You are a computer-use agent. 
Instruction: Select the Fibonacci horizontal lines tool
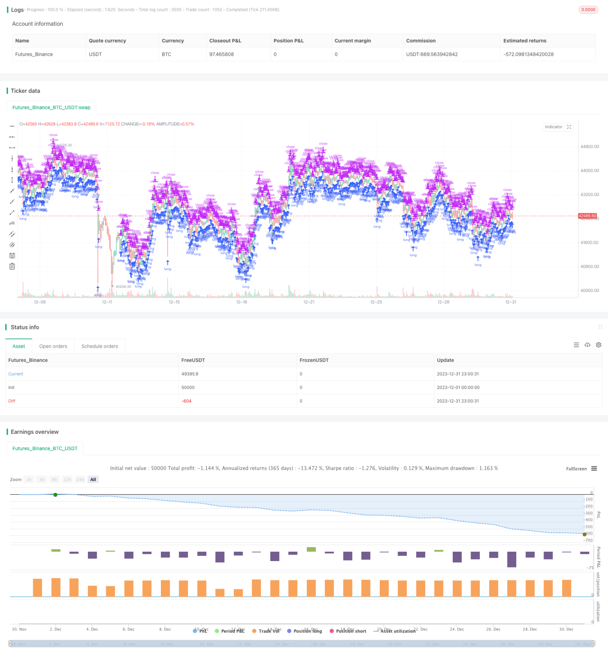click(12, 255)
